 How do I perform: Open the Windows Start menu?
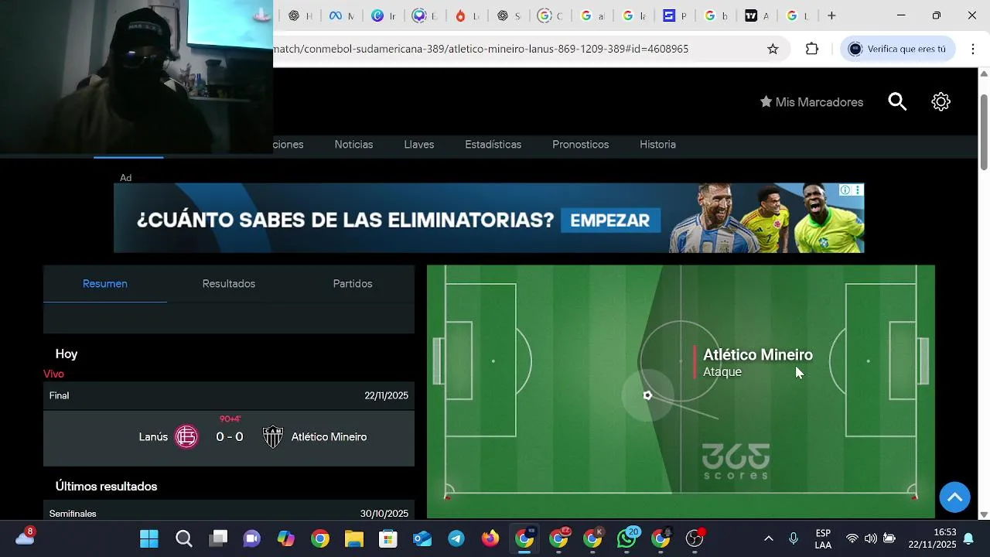point(149,538)
